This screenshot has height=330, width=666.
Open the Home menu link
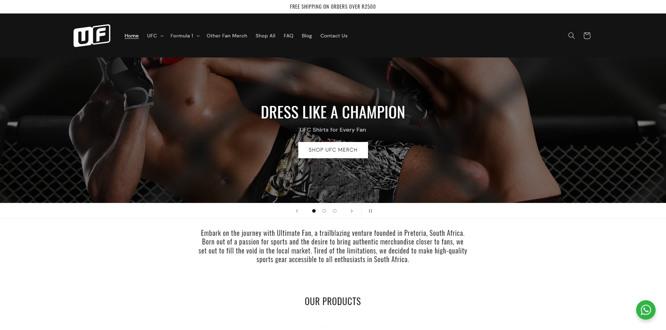click(131, 36)
